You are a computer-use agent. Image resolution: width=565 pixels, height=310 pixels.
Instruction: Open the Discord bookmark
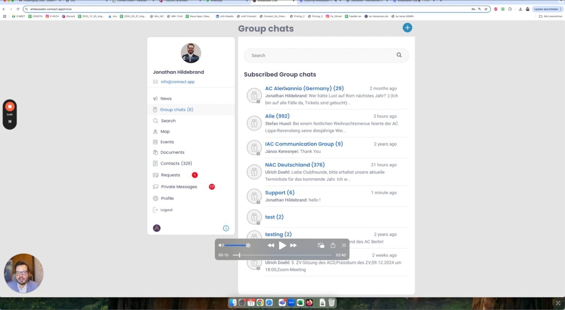coord(69,16)
